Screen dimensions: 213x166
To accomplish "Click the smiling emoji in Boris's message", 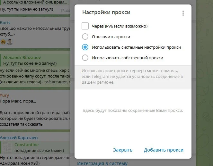I will point(3,42).
